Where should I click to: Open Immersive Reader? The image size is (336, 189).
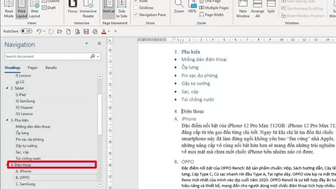[x=88, y=9]
